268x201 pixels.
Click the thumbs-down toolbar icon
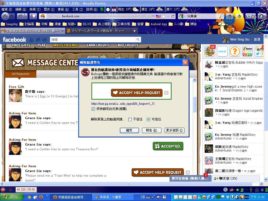click(33, 16)
